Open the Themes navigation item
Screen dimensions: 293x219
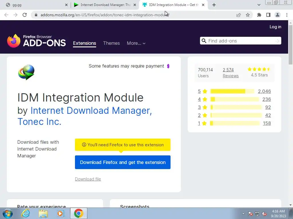(111, 43)
